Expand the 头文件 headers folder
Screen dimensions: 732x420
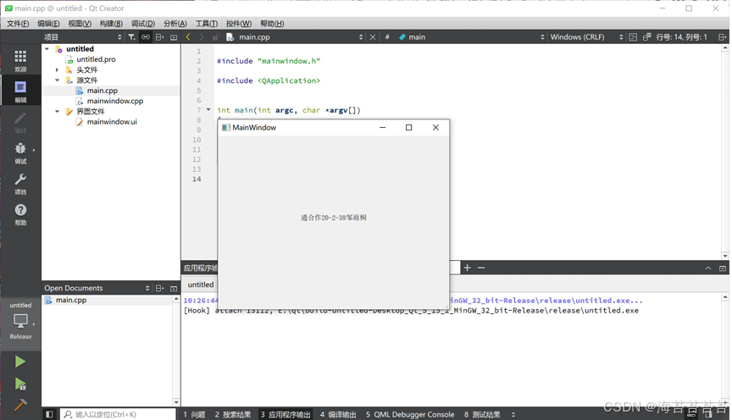tap(57, 69)
